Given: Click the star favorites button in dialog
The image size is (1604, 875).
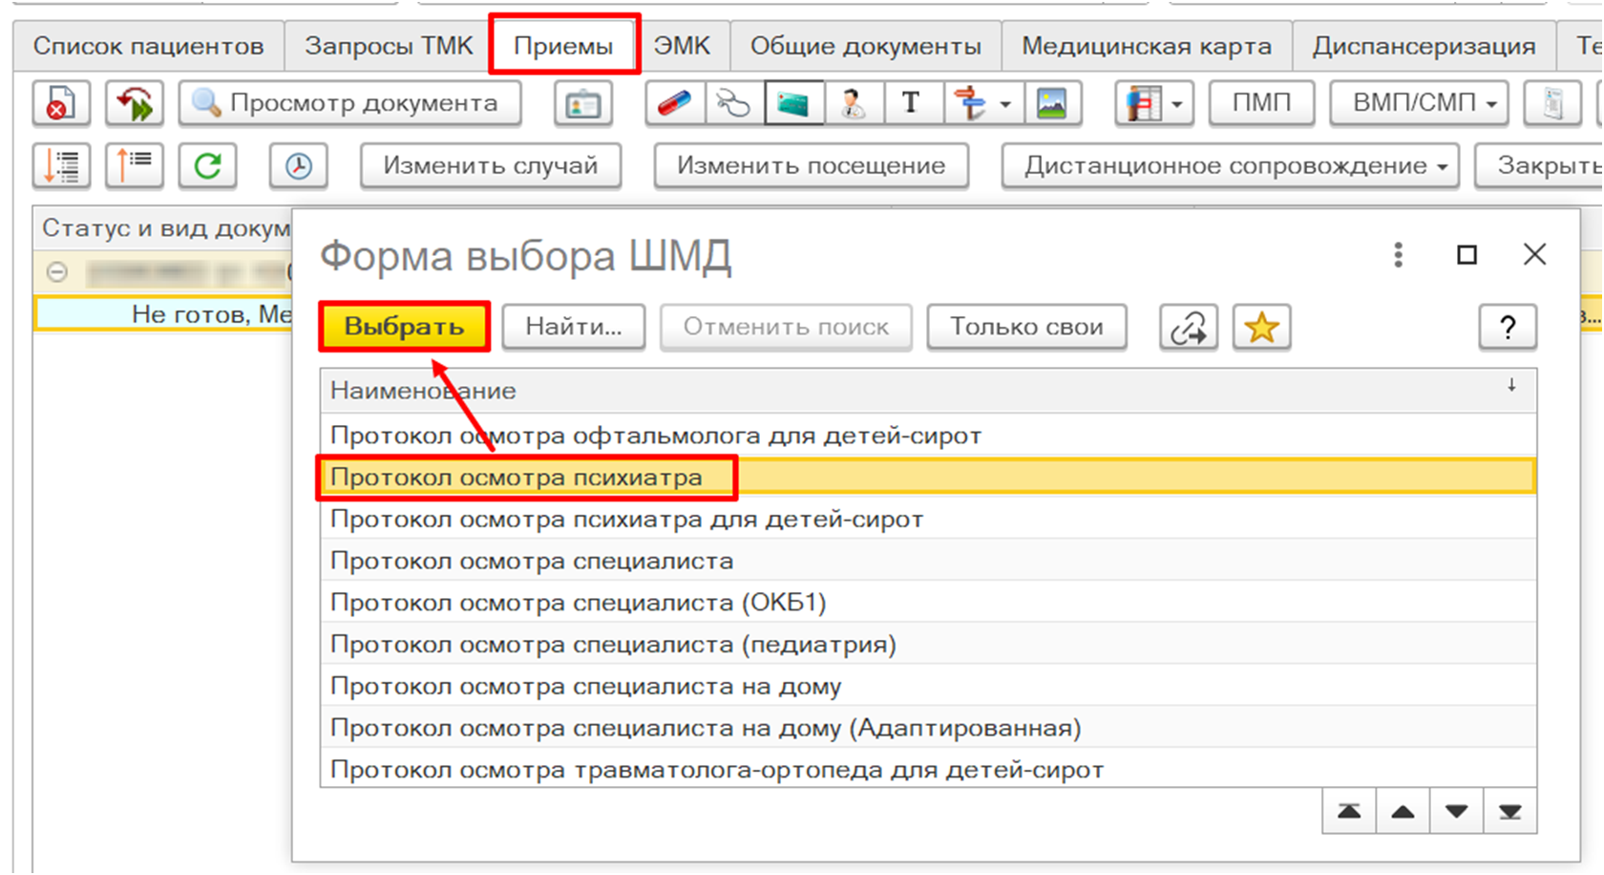Looking at the screenshot, I should (x=1261, y=328).
